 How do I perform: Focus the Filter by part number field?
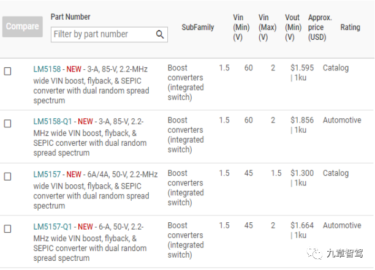[x=109, y=34]
